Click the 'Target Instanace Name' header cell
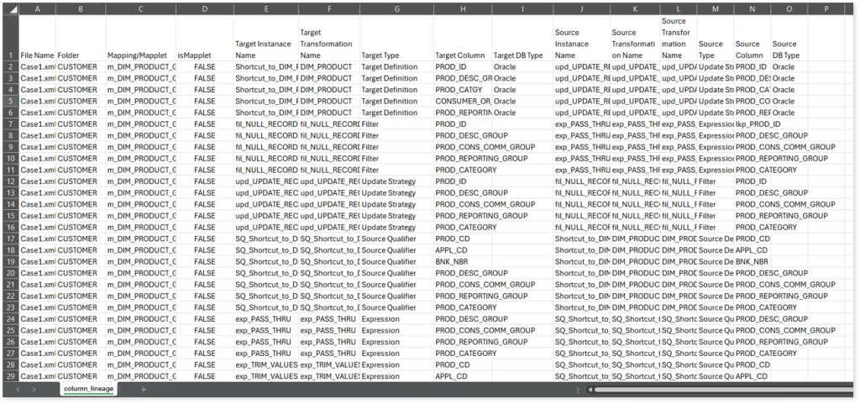This screenshot has height=404, width=860. click(x=266, y=38)
